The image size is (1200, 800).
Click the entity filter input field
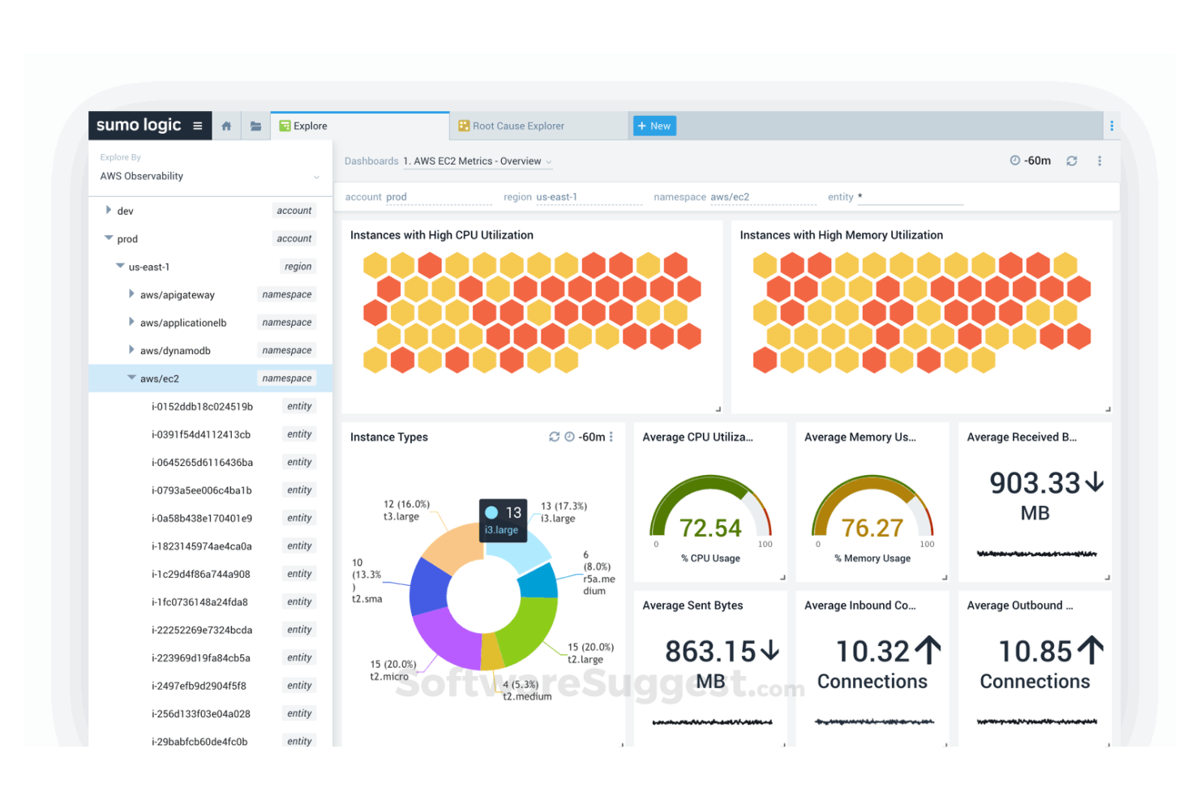tap(908, 196)
